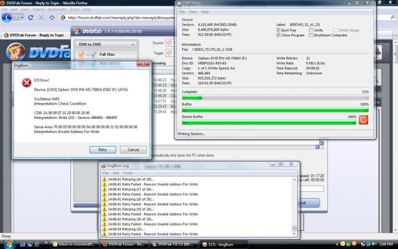
Task: Click the ImgBurn Log scrollbar down arrow
Action: click(294, 234)
